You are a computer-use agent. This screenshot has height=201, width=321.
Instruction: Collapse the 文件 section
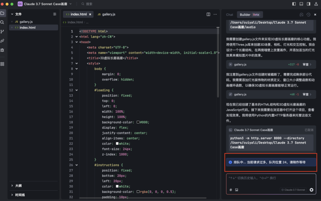(12, 14)
